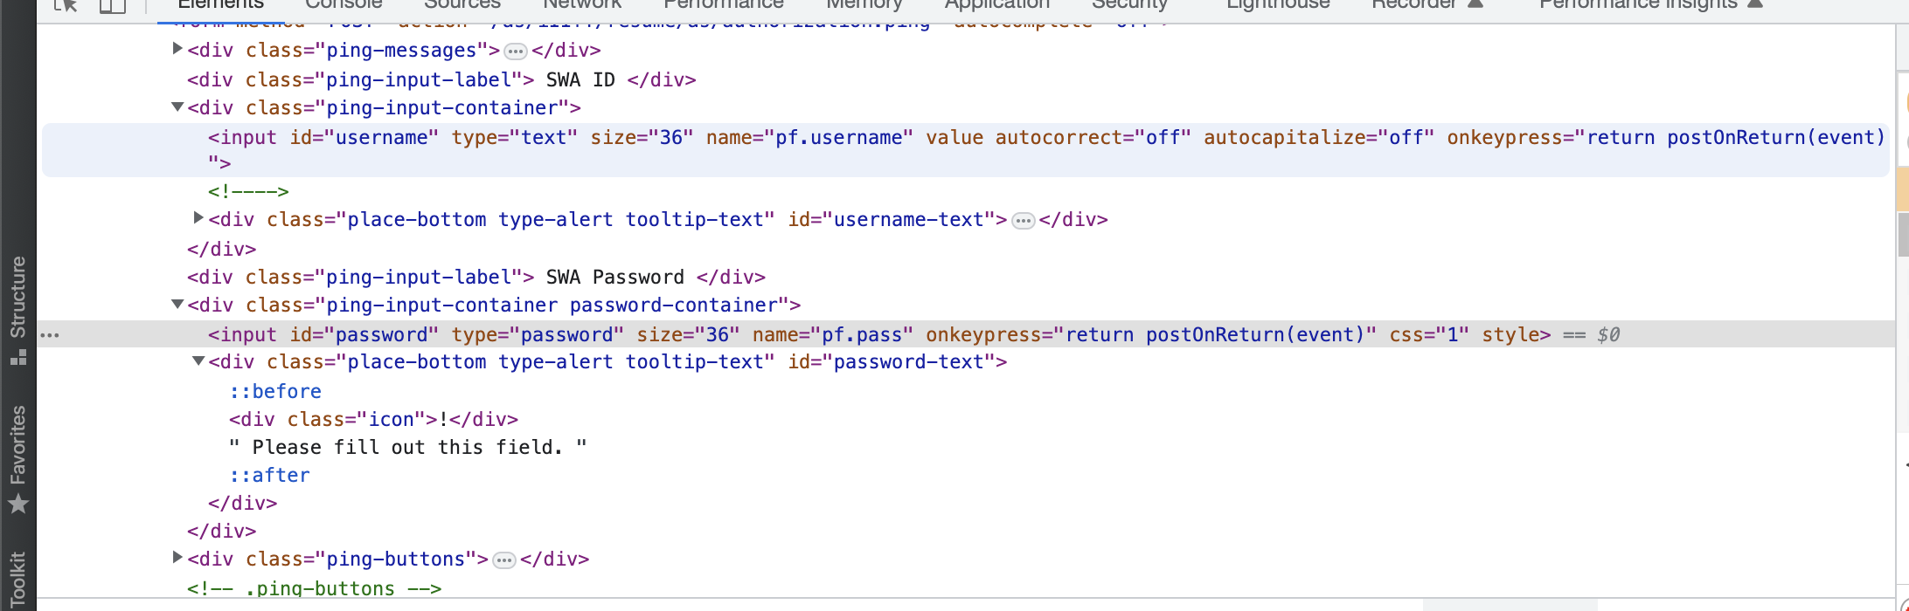Click the autocorrect="off" attribute
Image resolution: width=1909 pixels, height=611 pixels.
1093,138
